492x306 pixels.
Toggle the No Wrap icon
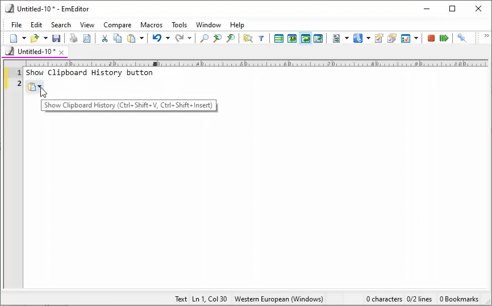click(x=278, y=38)
